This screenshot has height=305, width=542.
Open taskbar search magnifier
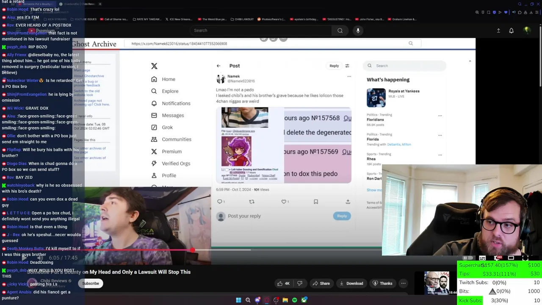click(248, 300)
